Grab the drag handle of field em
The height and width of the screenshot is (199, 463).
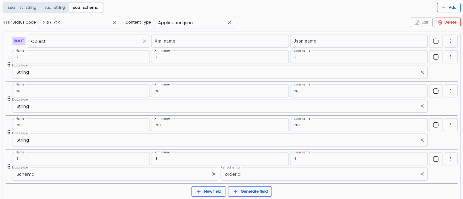[9, 132]
